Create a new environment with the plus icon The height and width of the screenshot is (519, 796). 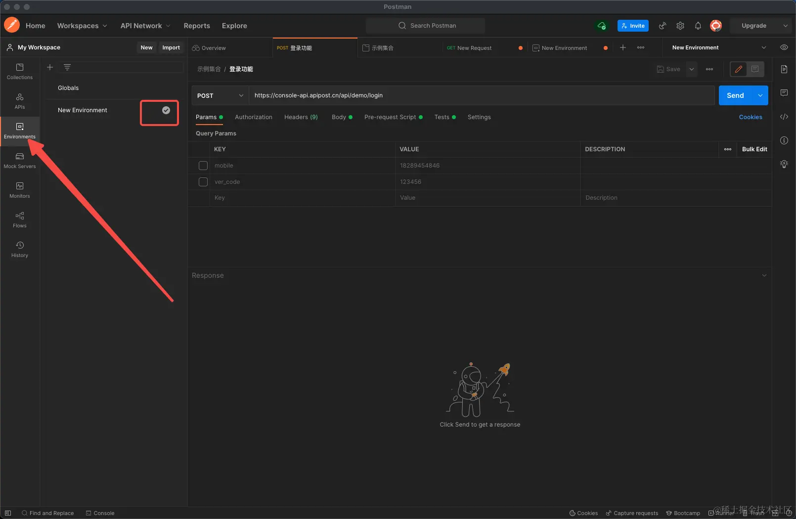click(x=50, y=67)
